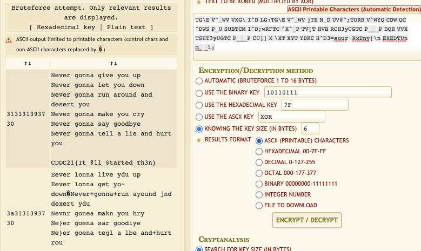Click the Cryptanalysis heading
421x251 pixels.
pos(224,240)
